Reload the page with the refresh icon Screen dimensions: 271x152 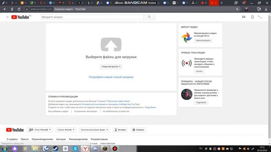click(19, 9)
